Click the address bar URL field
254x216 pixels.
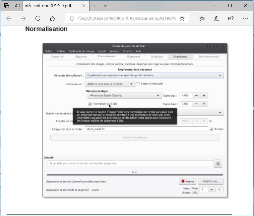pyautogui.click(x=127, y=19)
